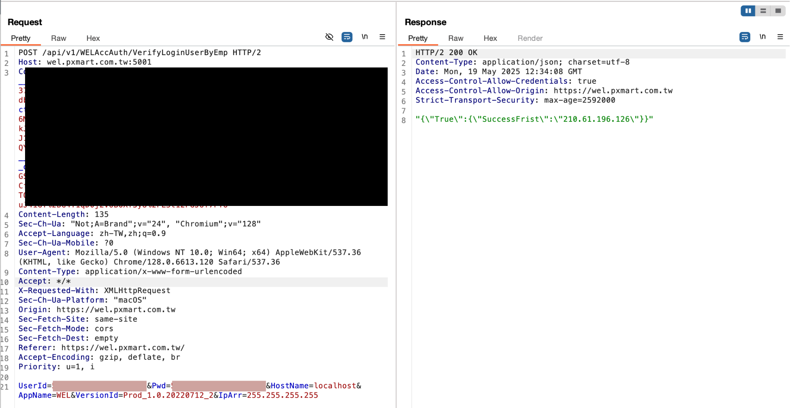This screenshot has width=790, height=408.
Task: Toggle \n non-printable characters in Response
Action: click(762, 37)
